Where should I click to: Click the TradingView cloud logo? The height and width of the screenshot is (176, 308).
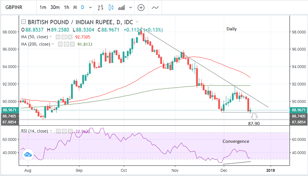pos(28,154)
